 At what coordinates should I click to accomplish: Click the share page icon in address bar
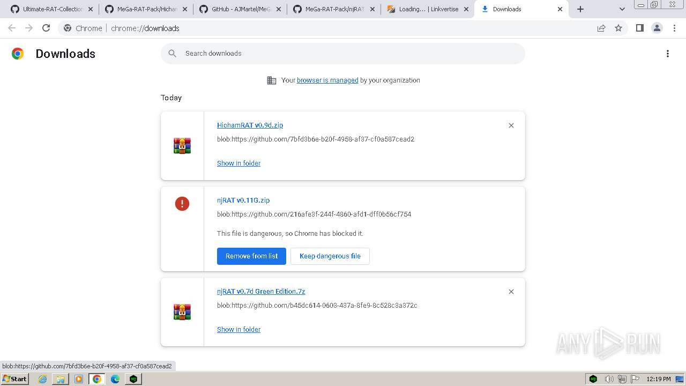click(x=601, y=28)
